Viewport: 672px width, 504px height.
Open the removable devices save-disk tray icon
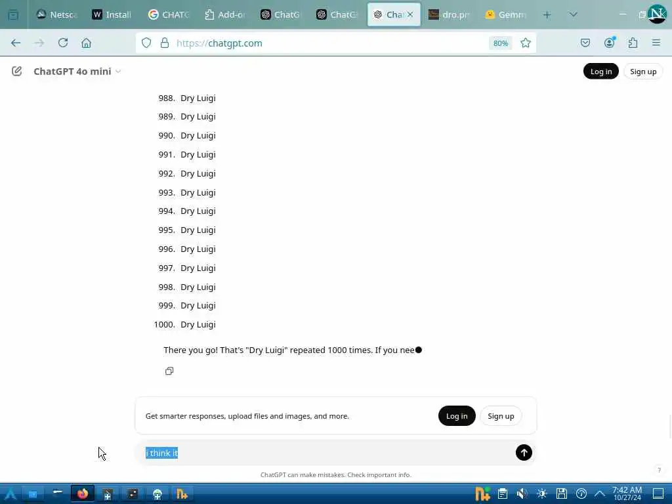562,494
